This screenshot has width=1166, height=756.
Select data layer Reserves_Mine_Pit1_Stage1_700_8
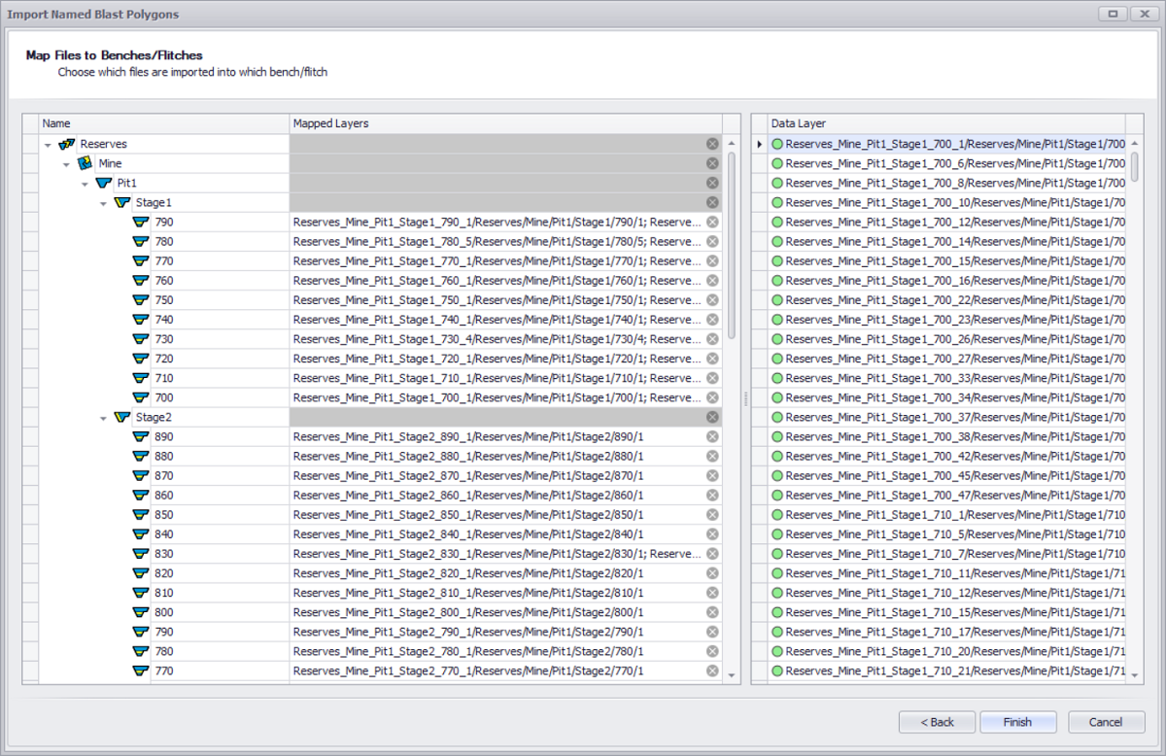pyautogui.click(x=955, y=183)
